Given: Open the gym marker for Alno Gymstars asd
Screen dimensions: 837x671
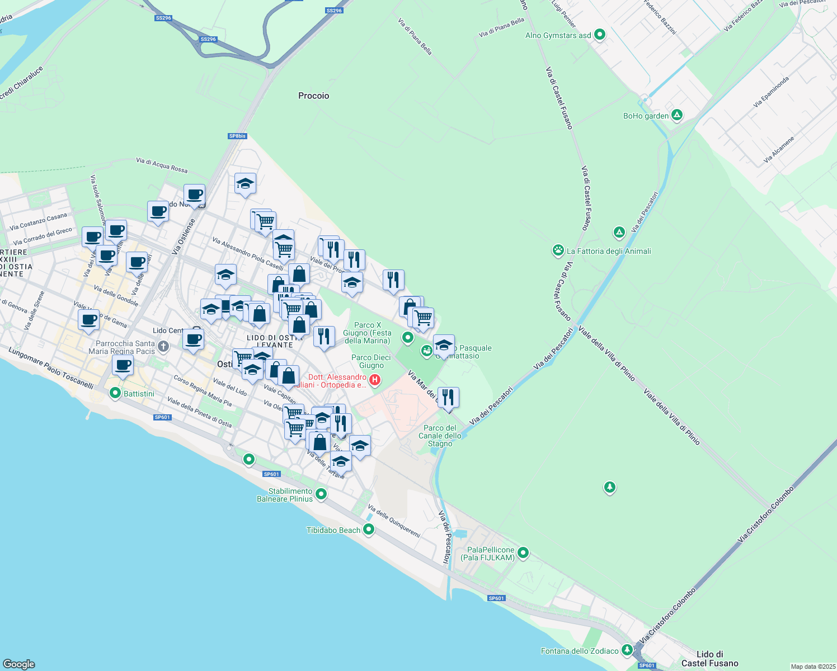Looking at the screenshot, I should click(599, 35).
